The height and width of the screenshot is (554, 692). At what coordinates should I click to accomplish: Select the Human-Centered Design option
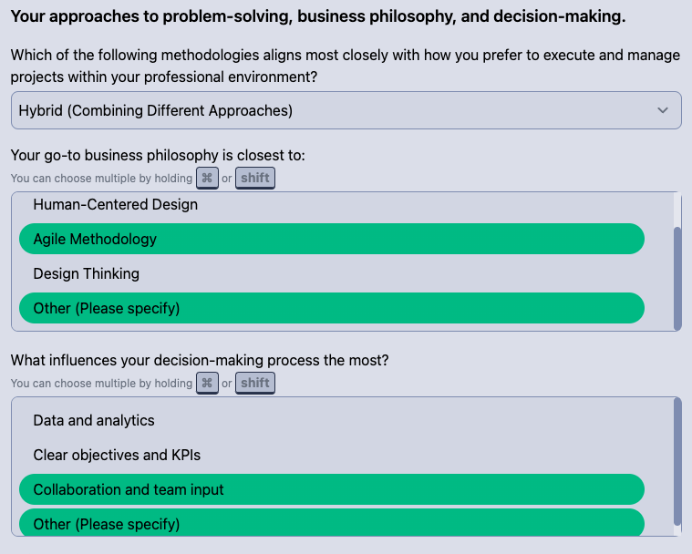point(115,205)
